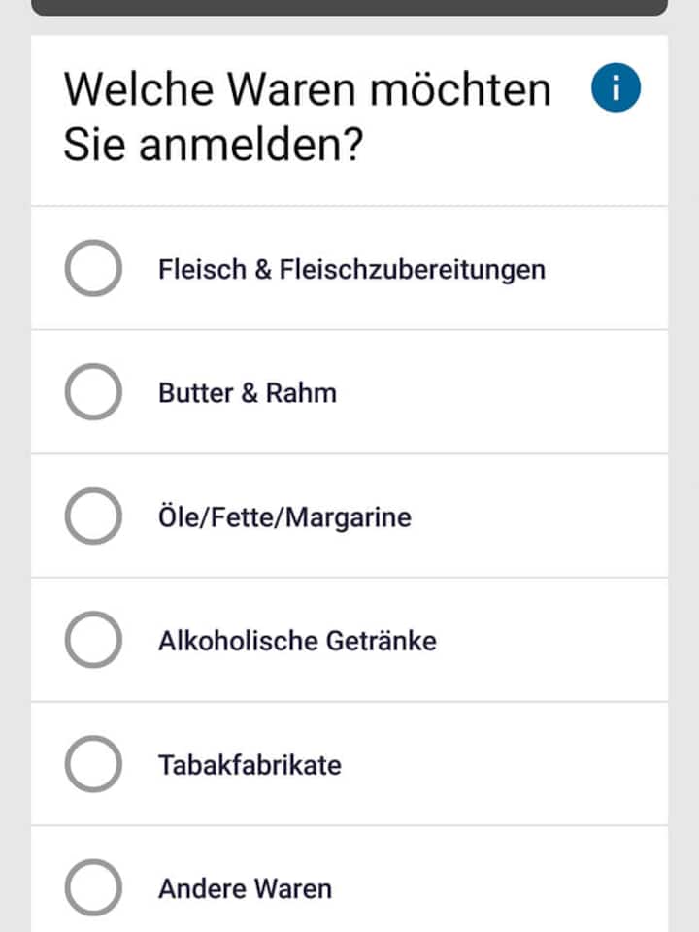Click the empty right side of Andere Waren row
The height and width of the screenshot is (932, 699).
pyautogui.click(x=544, y=887)
